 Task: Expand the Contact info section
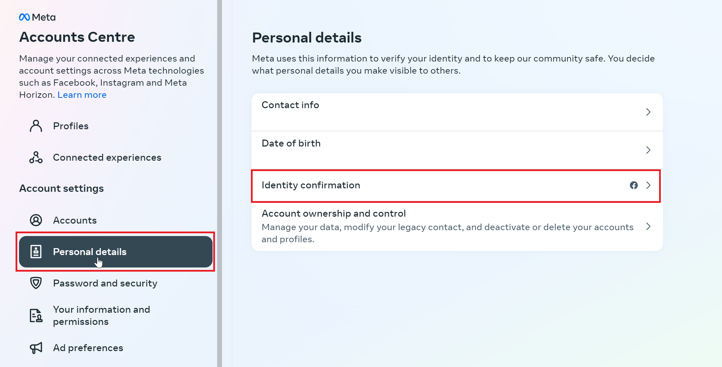coord(648,112)
